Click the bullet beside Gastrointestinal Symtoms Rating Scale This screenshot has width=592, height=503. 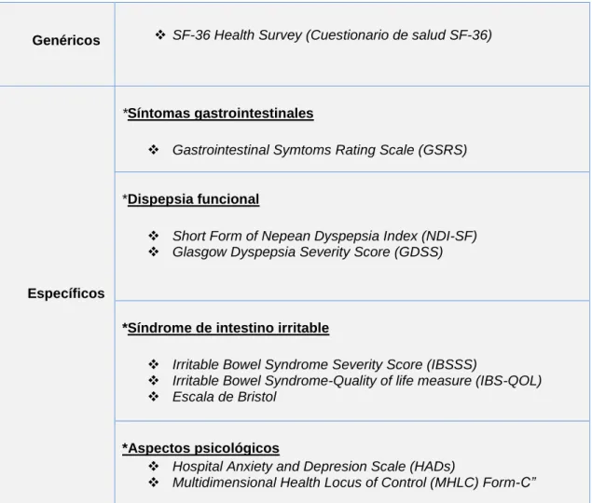(153, 150)
